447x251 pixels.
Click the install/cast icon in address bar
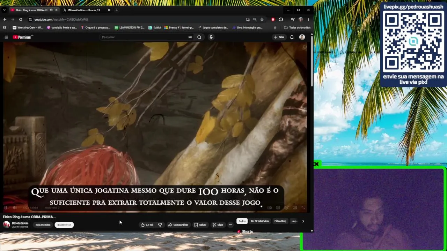[248, 20]
